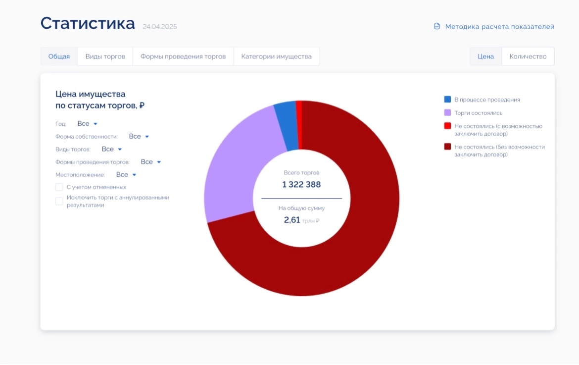Select the Общая tab

(x=58, y=56)
